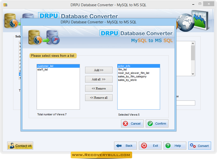The image size is (217, 159).
Task: Click the input field in the main window
Action: 186,103
